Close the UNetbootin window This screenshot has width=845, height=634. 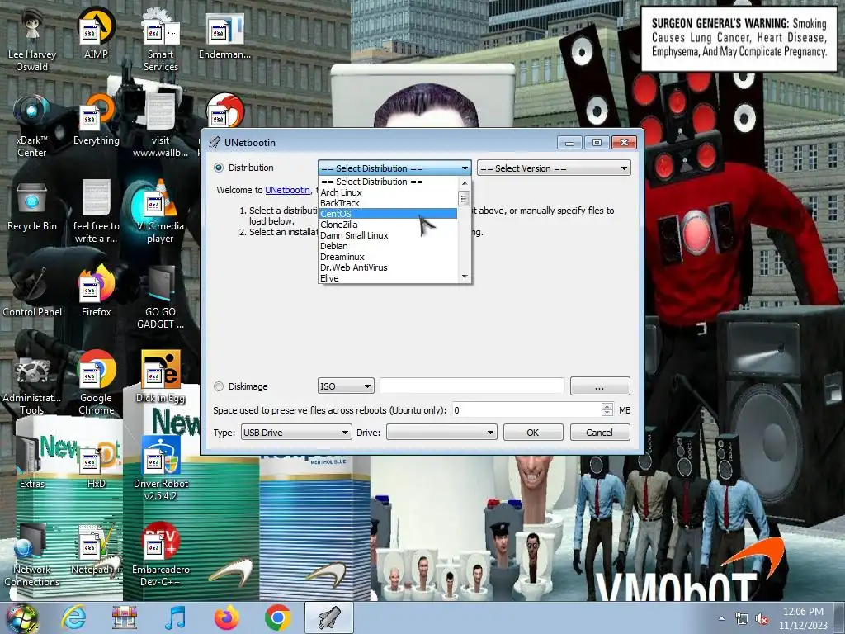624,143
